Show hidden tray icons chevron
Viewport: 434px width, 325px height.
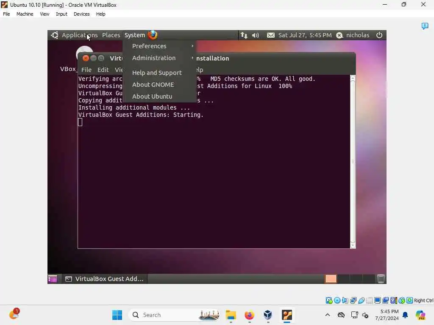point(328,315)
